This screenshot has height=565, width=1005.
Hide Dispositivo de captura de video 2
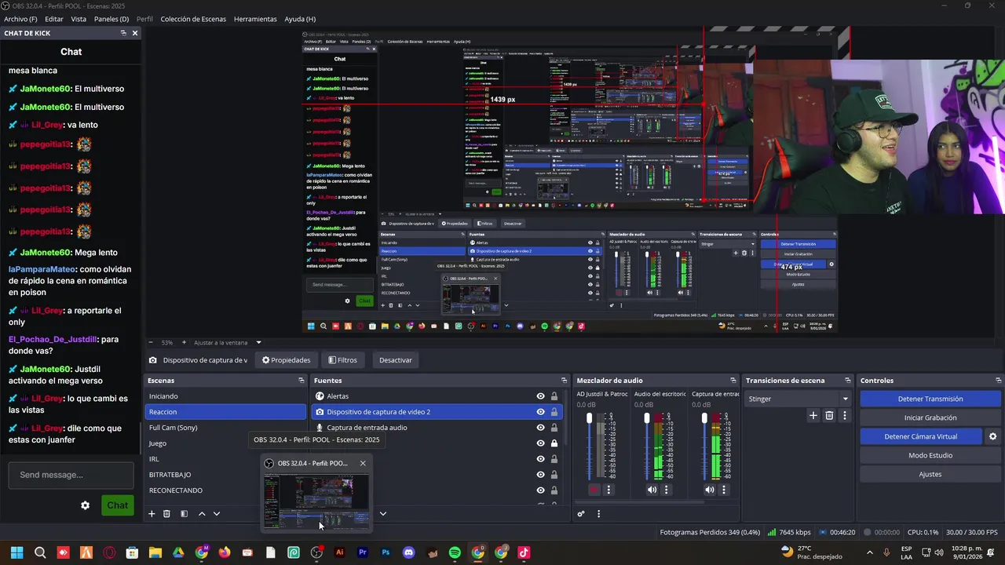pos(540,412)
